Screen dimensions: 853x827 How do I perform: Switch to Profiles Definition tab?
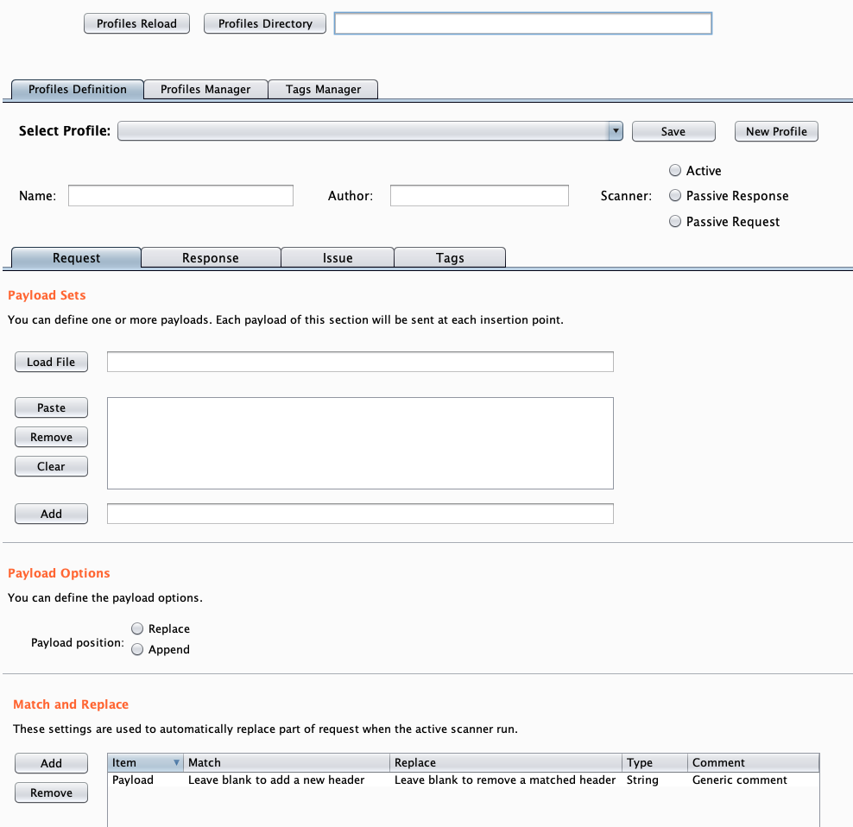[77, 89]
